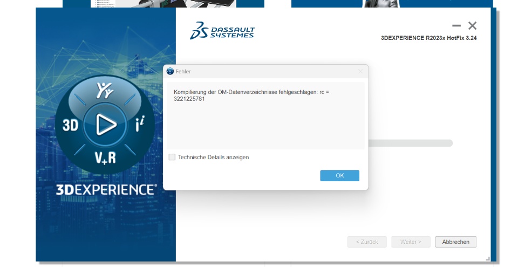Minimize the 3DEXPERIENCE installer window

tap(456, 25)
